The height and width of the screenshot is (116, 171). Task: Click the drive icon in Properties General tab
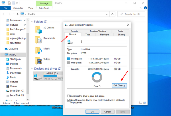(x=70, y=42)
